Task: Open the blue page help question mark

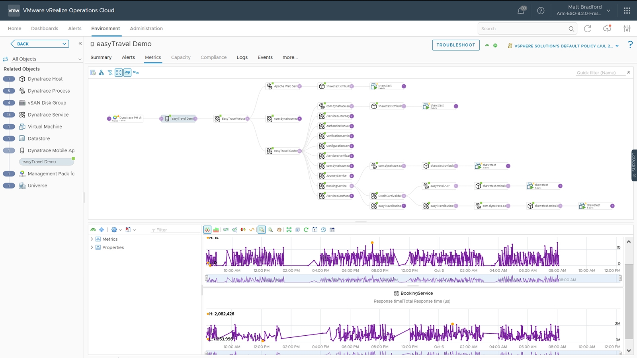Action: click(x=630, y=44)
